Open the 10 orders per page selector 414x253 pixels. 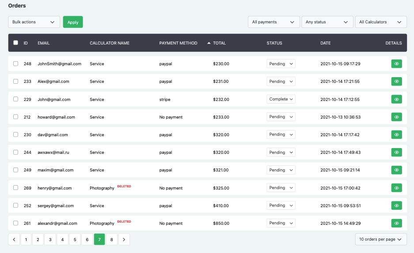point(381,239)
